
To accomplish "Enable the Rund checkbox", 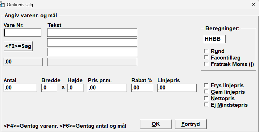I will tap(206, 51).
